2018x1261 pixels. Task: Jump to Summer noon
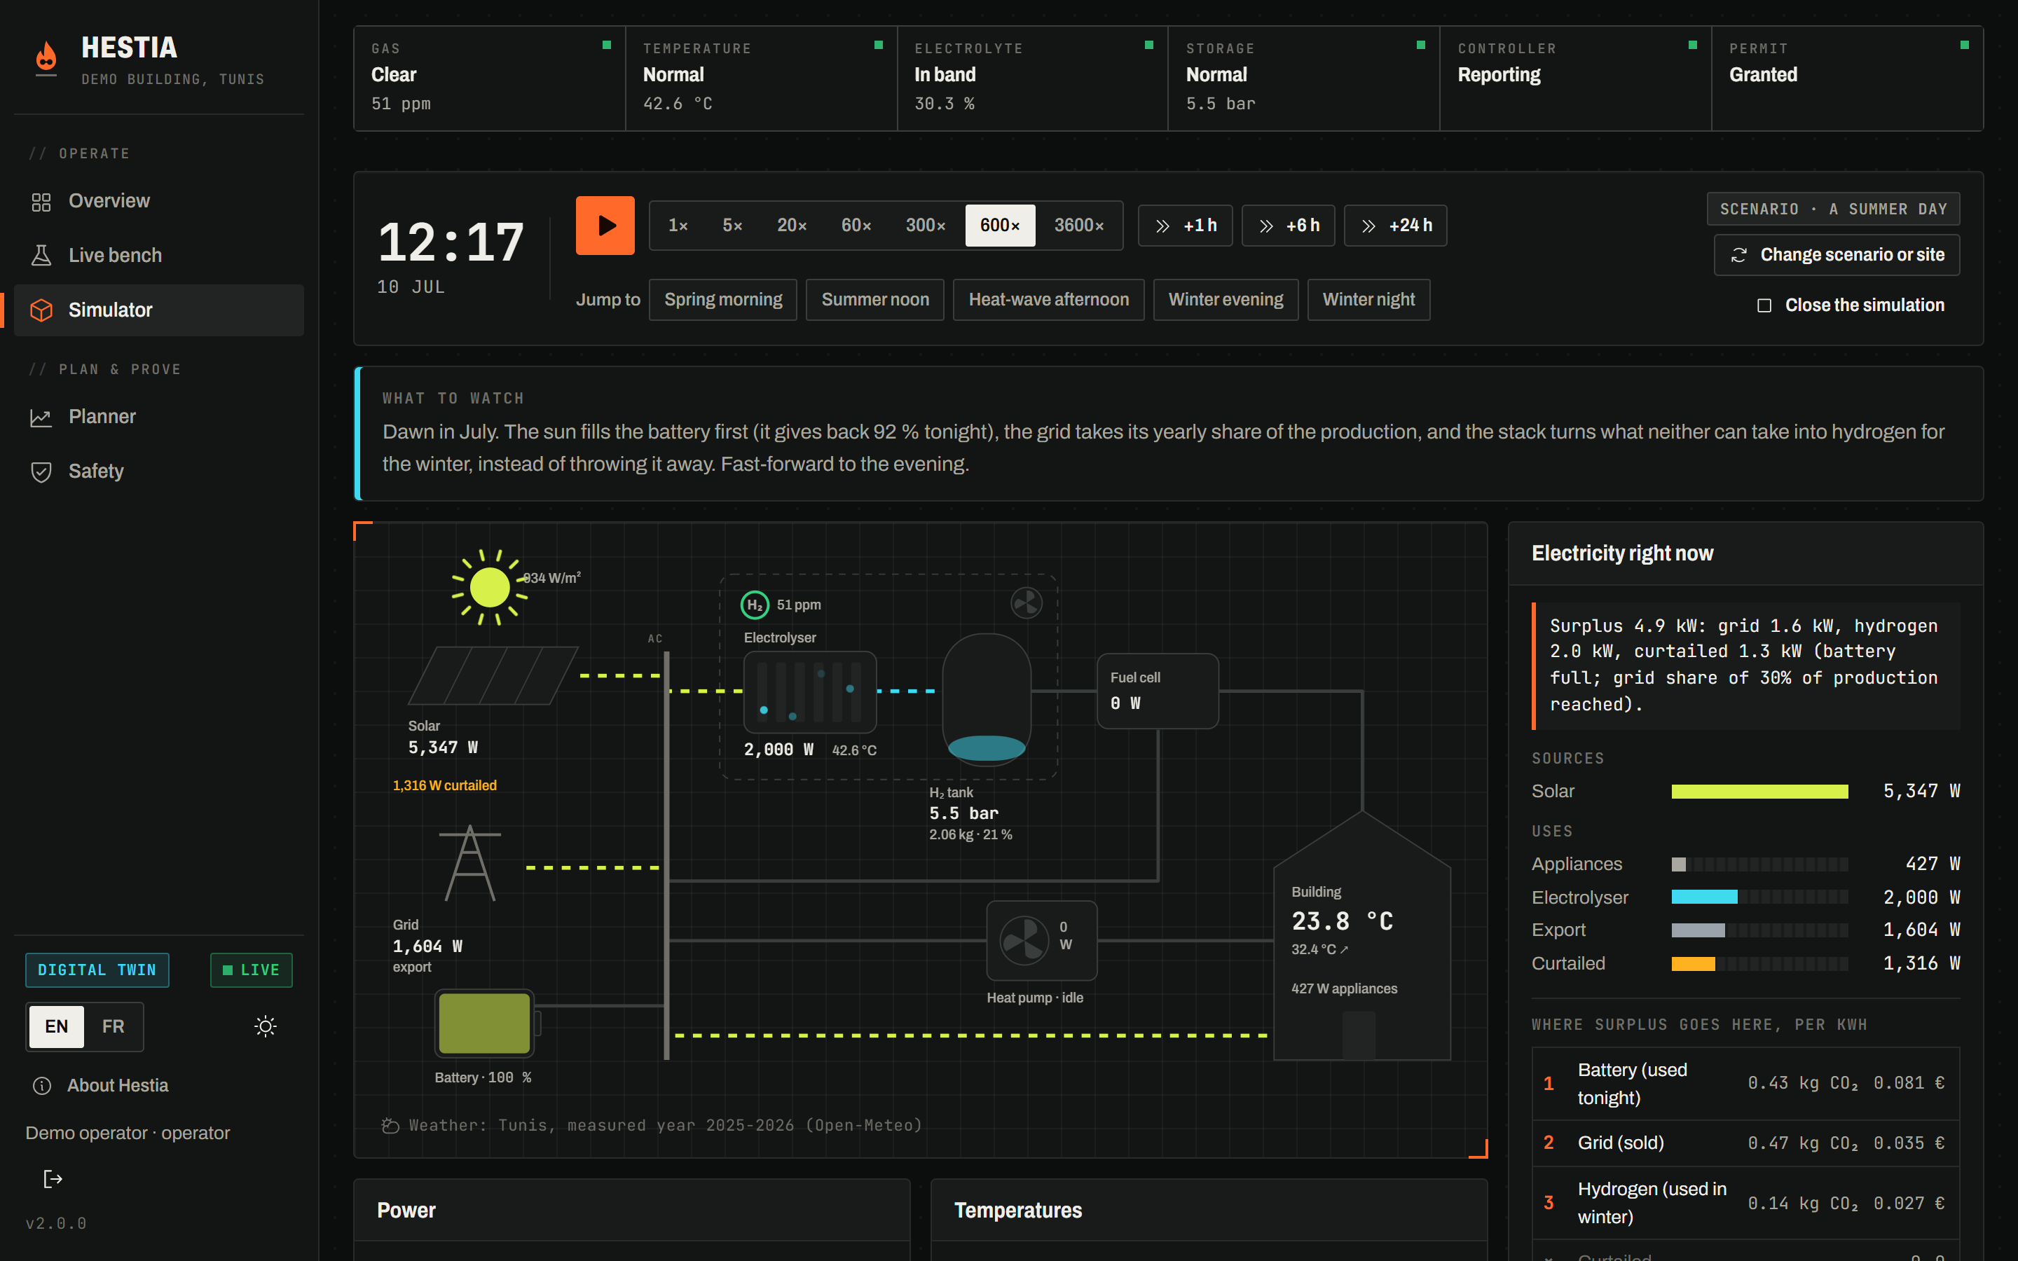pos(874,299)
